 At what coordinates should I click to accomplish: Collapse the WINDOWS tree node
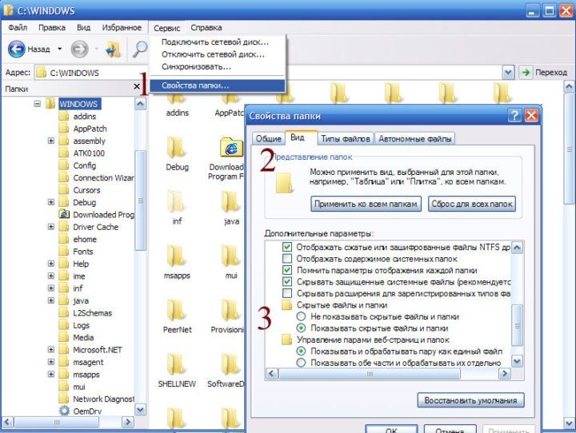[38, 104]
